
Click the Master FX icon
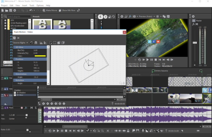193,24
